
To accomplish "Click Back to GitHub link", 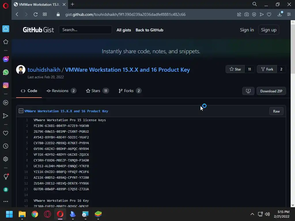I will [x=150, y=30].
